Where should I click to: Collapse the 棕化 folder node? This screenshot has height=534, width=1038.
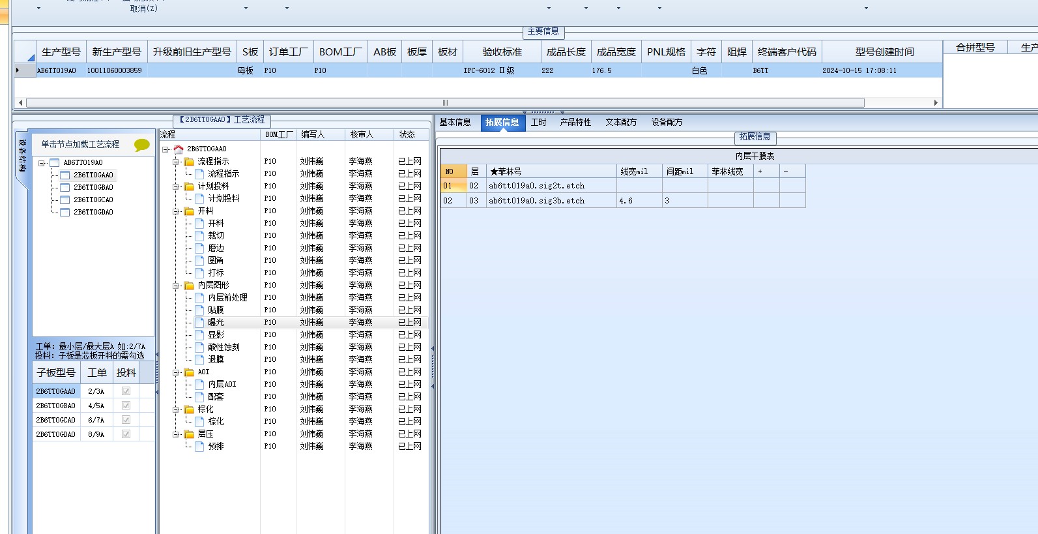(x=176, y=409)
